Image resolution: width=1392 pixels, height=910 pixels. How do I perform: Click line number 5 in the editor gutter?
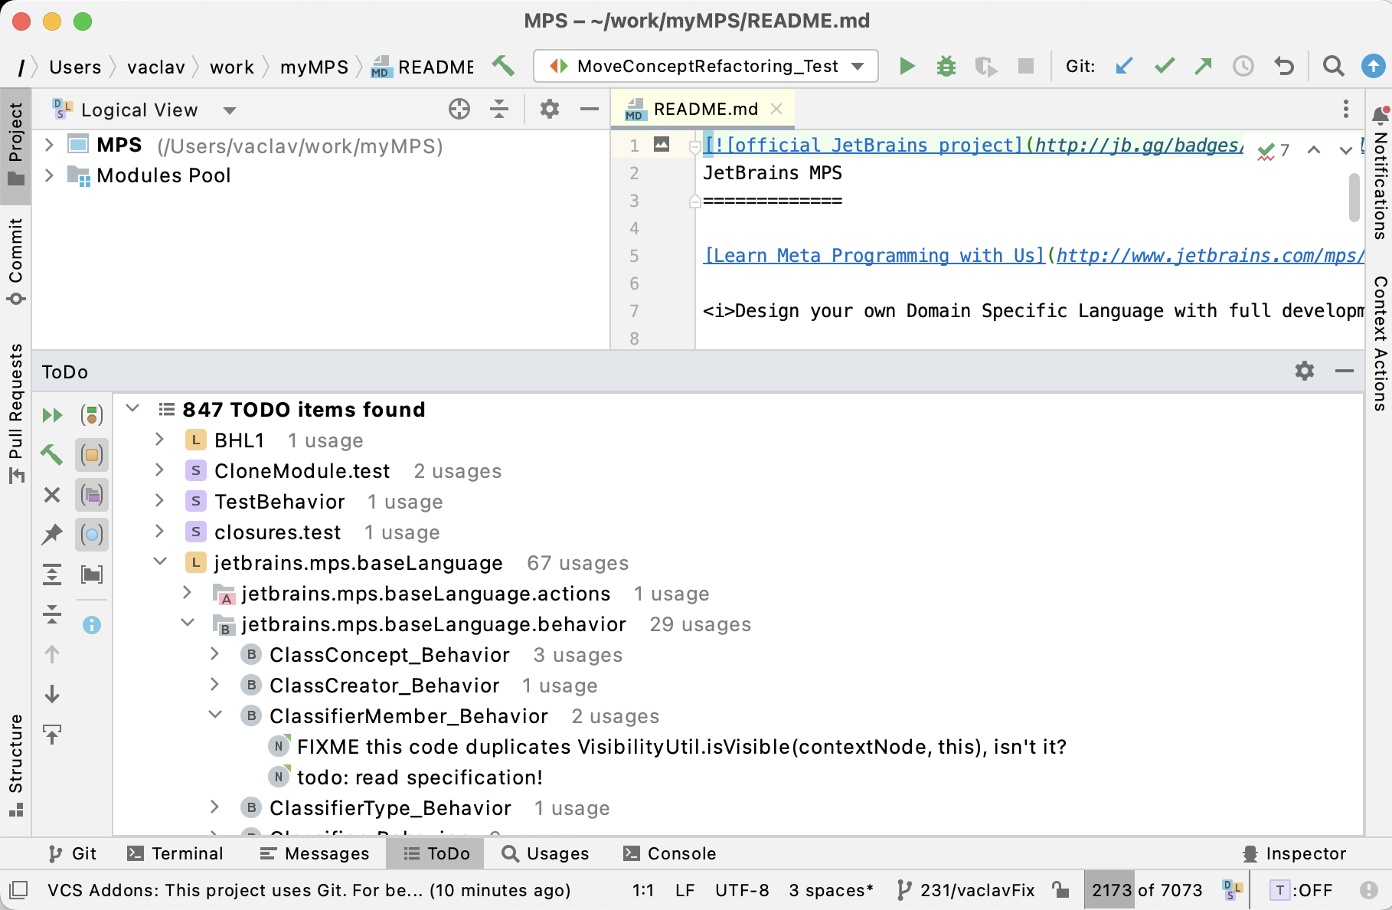(633, 256)
